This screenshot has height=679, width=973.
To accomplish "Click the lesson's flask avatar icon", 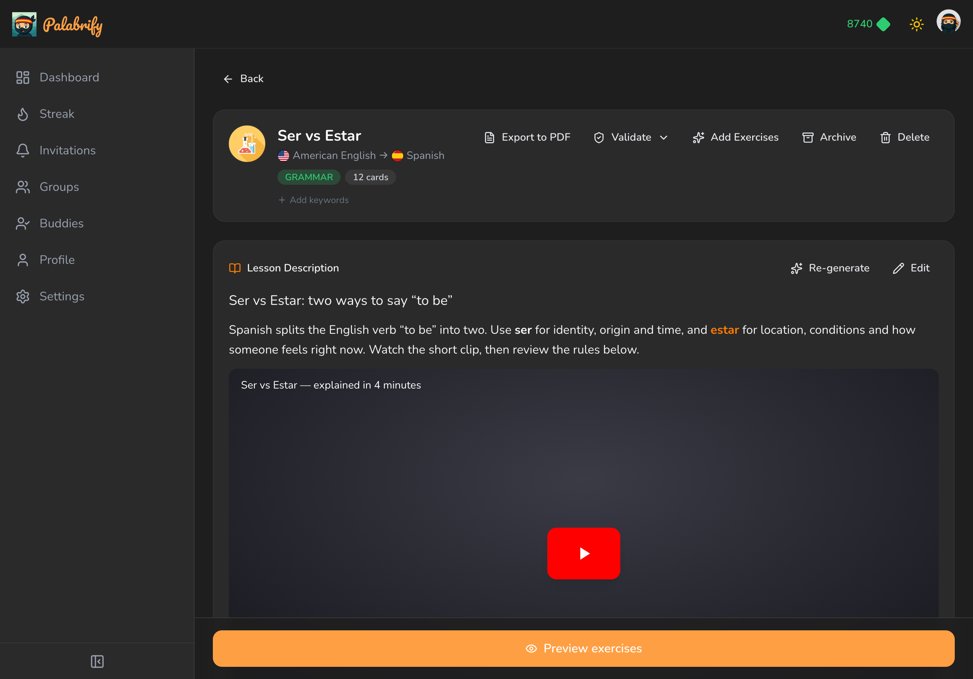I will coord(247,144).
